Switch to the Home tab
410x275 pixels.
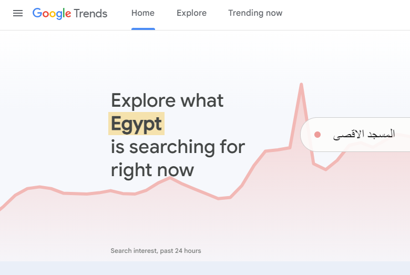click(143, 13)
